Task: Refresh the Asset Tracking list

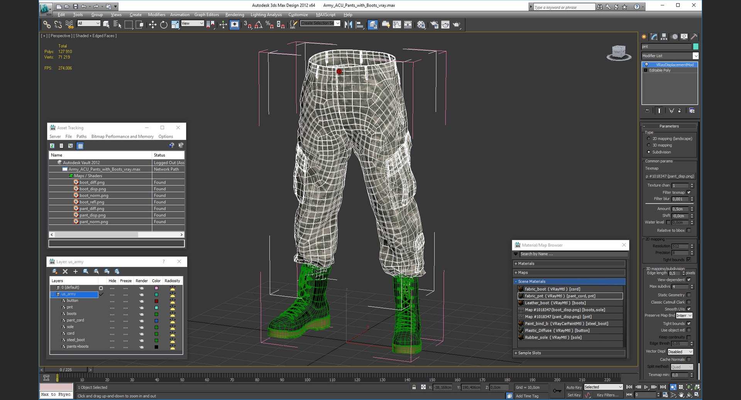Action: 52,146
